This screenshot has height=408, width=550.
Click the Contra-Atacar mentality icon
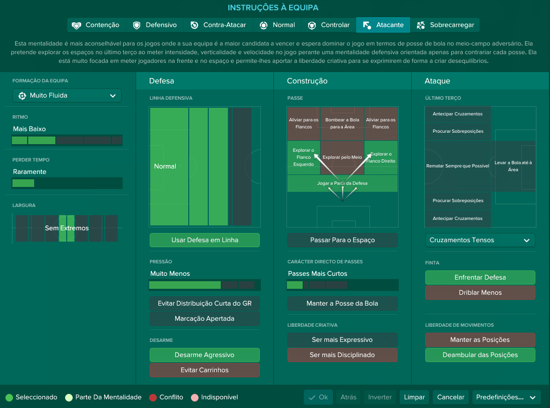pos(194,25)
